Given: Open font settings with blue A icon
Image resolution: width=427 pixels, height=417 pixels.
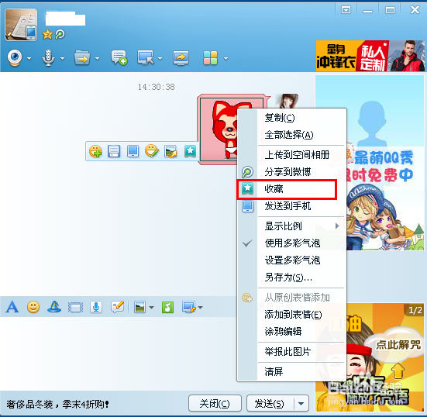Looking at the screenshot, I should click(x=12, y=307).
